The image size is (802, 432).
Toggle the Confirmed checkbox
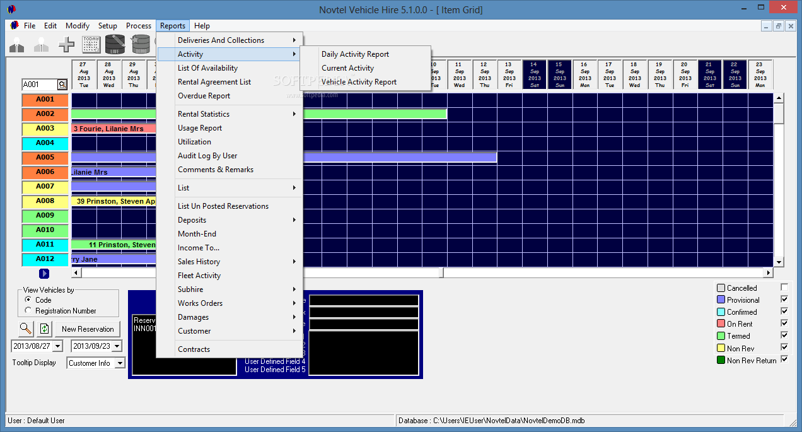point(784,312)
